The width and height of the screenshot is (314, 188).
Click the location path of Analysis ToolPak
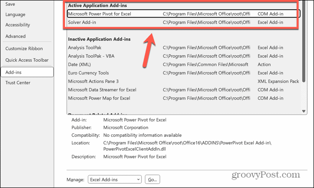point(207,48)
